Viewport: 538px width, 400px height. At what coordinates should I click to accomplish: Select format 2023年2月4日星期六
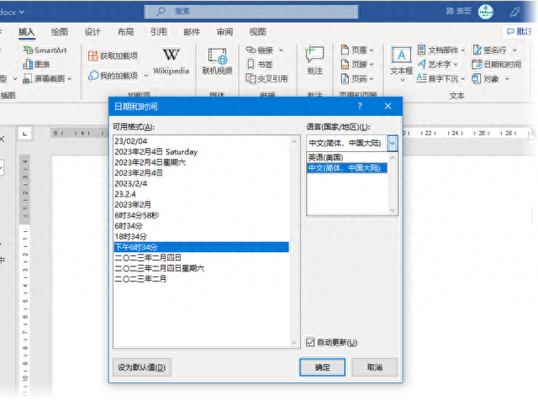tap(202, 162)
